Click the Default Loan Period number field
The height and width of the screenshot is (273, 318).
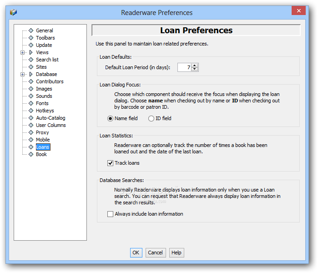185,67
